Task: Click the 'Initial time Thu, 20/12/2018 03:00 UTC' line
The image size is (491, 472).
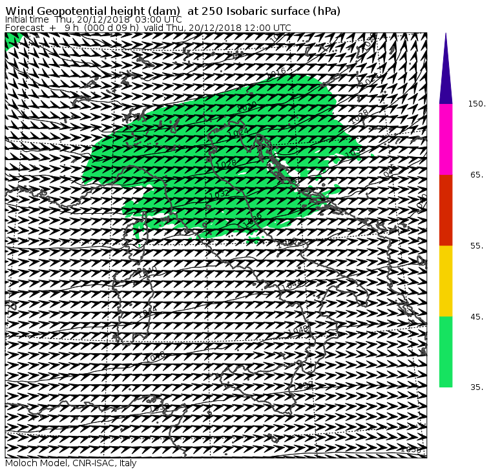Action: 93,19
